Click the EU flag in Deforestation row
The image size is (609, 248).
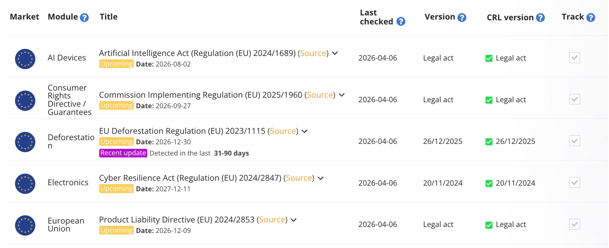25,142
